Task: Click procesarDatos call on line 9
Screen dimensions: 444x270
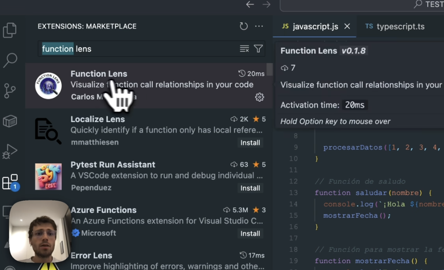Action: point(353,148)
